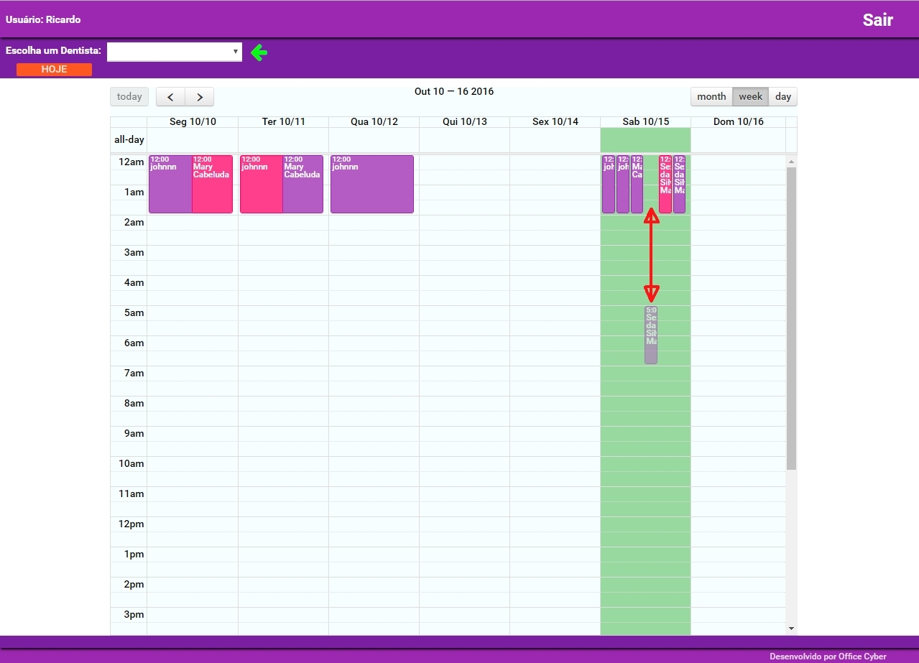The image size is (919, 663).
Task: Open johnnn event on Ter 10/11
Action: click(x=261, y=184)
